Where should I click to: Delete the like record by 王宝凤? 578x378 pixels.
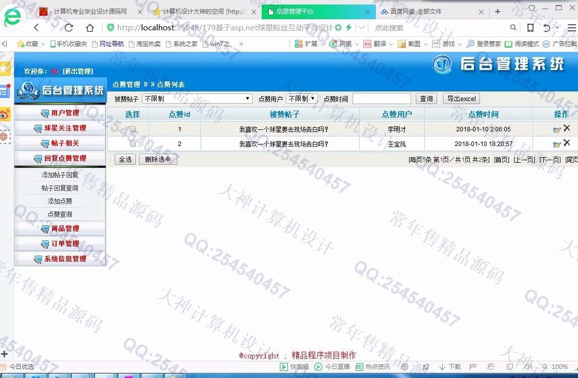coord(567,143)
